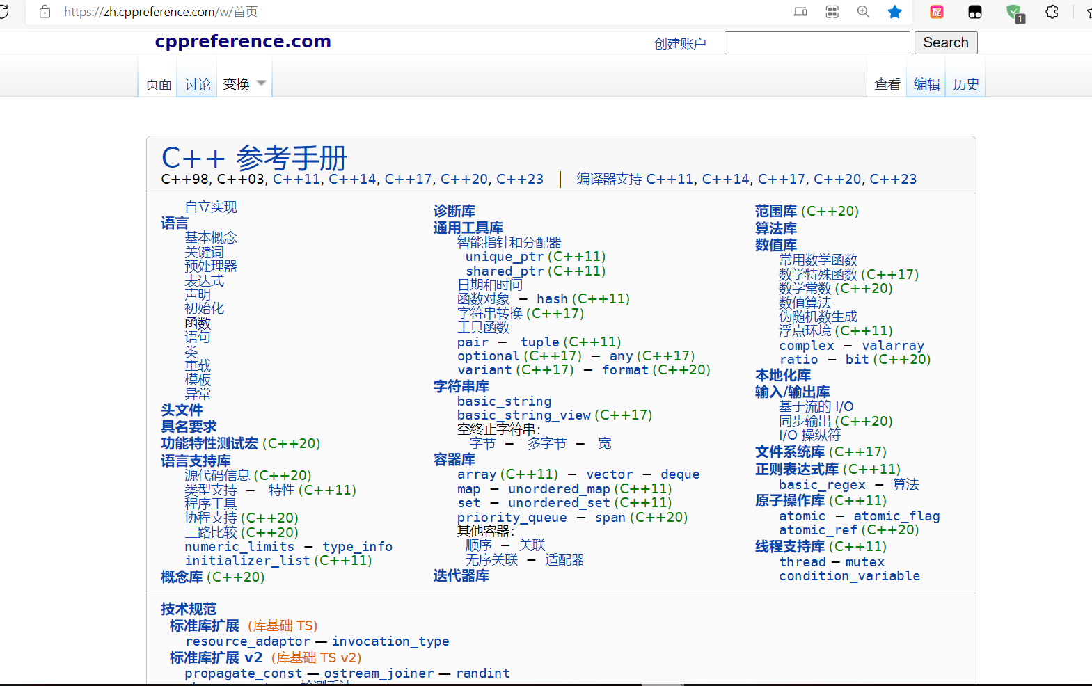Open the C++ 参考手册 heading link
This screenshot has width=1092, height=686.
click(254, 158)
